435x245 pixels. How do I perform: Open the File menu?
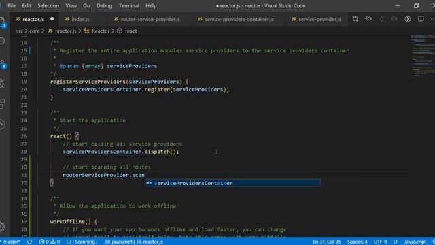[x=12, y=6]
